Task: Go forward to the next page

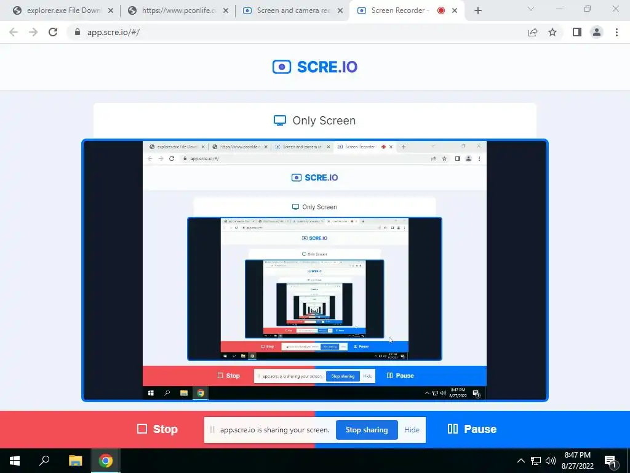Action: [x=33, y=32]
